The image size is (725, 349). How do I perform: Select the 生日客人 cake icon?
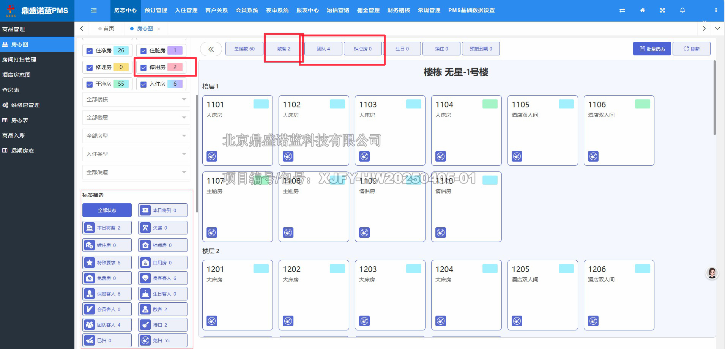click(x=145, y=294)
